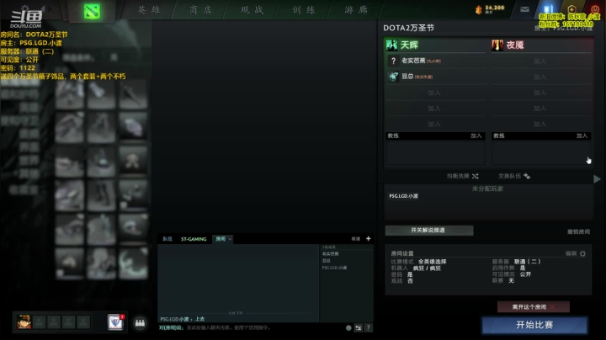
Task: Join the fourth Dire 加入 slot
Action: coord(540,109)
